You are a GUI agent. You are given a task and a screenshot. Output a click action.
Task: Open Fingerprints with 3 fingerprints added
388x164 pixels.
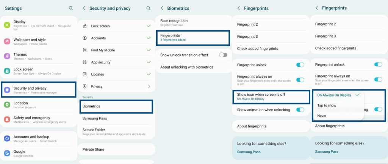click(192, 37)
